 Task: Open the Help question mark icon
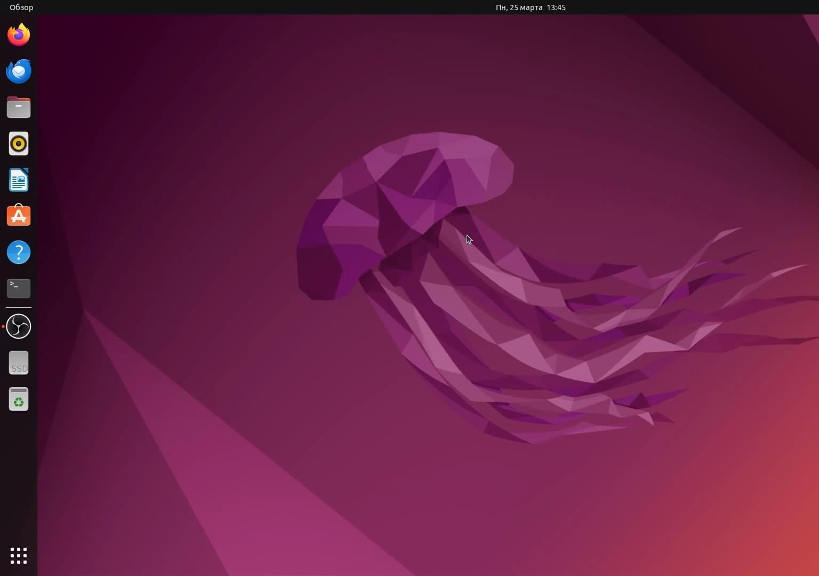[19, 252]
